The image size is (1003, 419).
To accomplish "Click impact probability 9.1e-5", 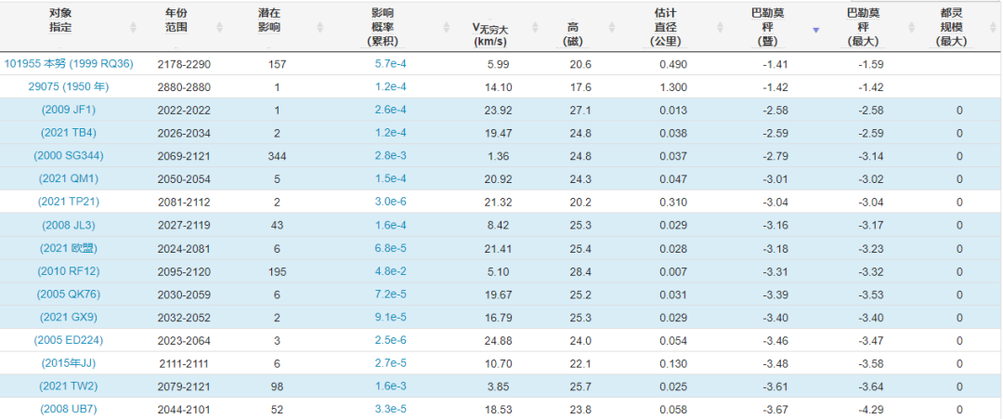I will pos(390,318).
